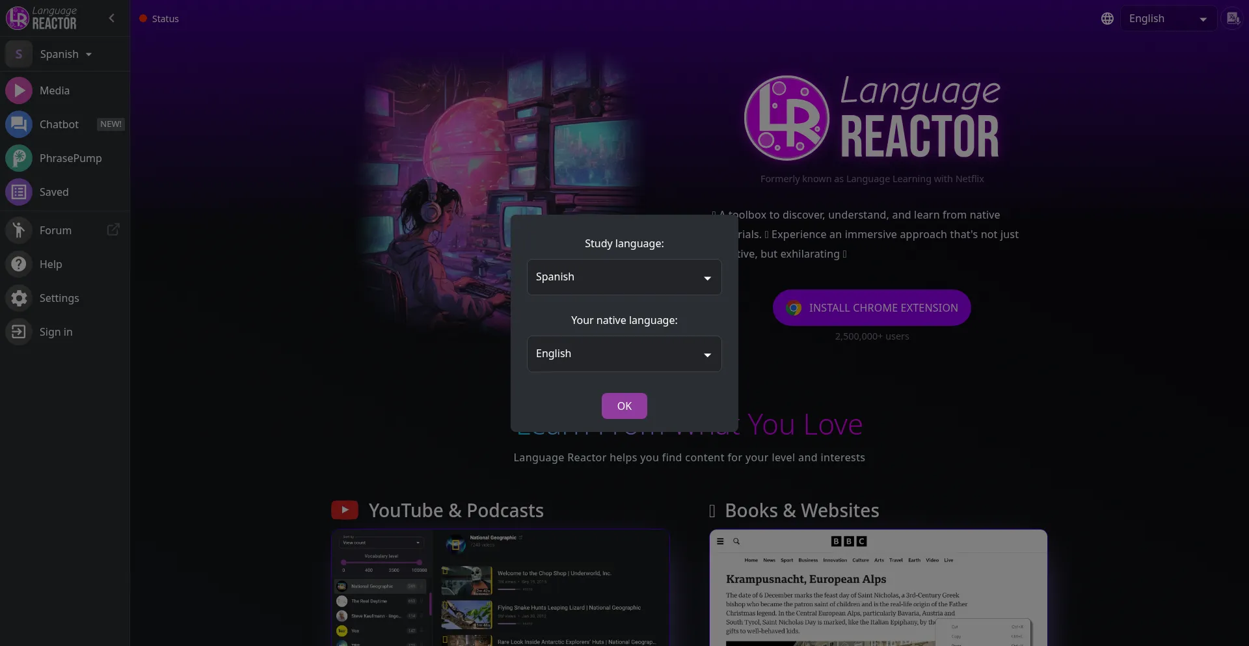The height and width of the screenshot is (646, 1249).
Task: Click the '2,500,000+ users' text
Action: (872, 336)
